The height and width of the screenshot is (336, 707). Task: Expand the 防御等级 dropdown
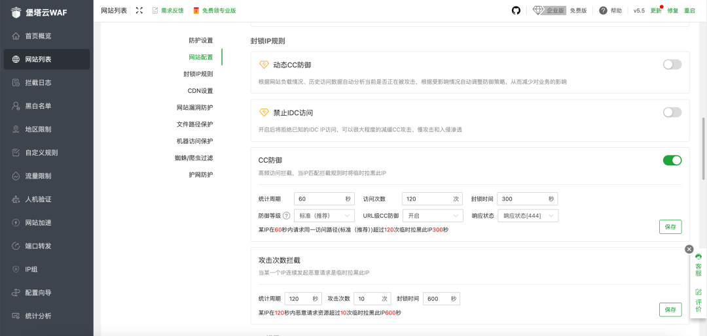click(x=325, y=216)
